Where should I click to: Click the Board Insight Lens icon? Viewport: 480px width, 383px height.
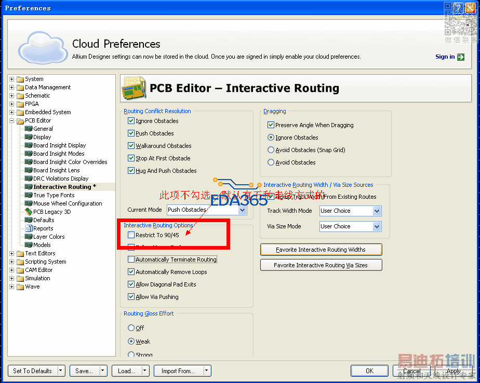coord(29,170)
